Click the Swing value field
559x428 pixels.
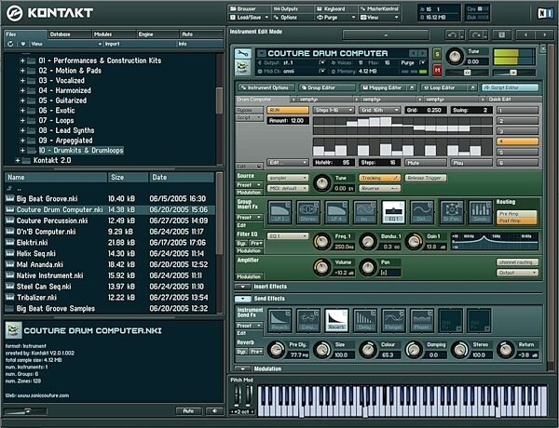(x=471, y=110)
